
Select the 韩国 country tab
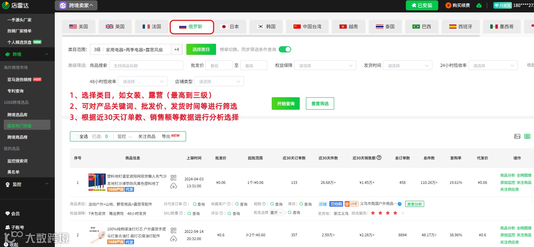tap(266, 27)
